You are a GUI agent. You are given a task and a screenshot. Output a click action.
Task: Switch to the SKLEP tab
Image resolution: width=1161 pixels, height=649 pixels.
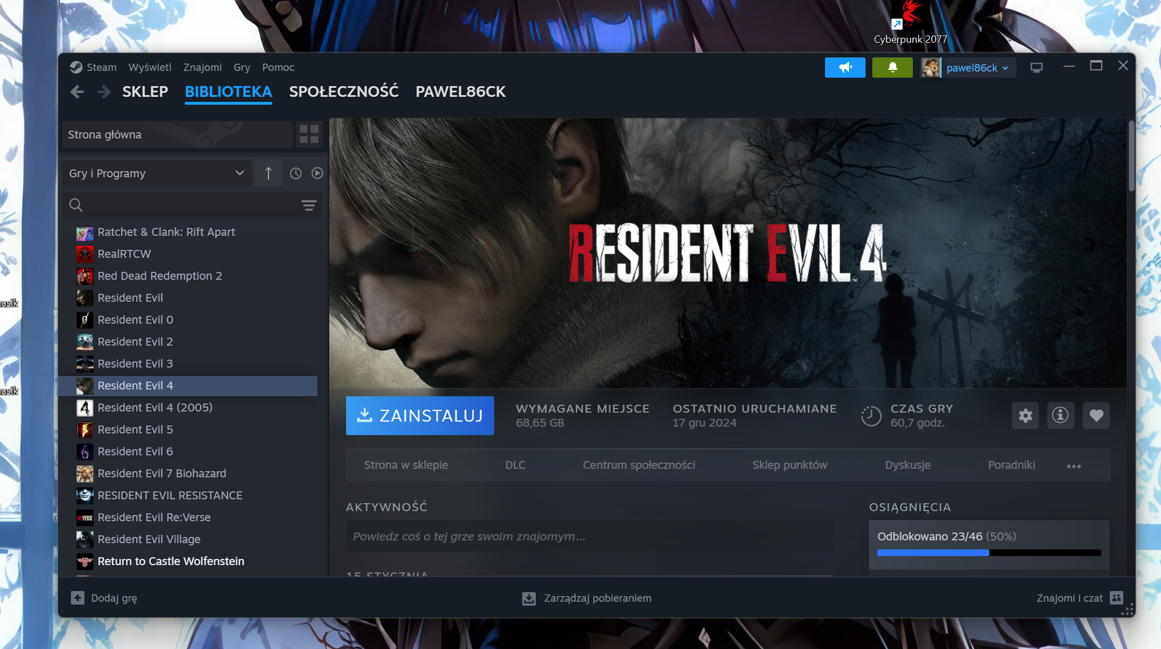tap(145, 92)
